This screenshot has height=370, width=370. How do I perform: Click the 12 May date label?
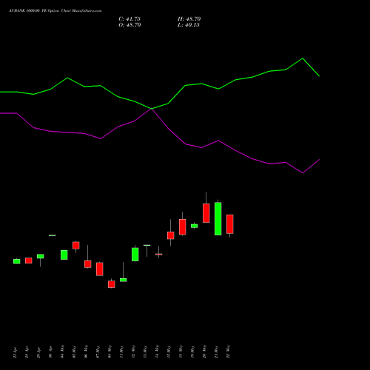pos(134,351)
